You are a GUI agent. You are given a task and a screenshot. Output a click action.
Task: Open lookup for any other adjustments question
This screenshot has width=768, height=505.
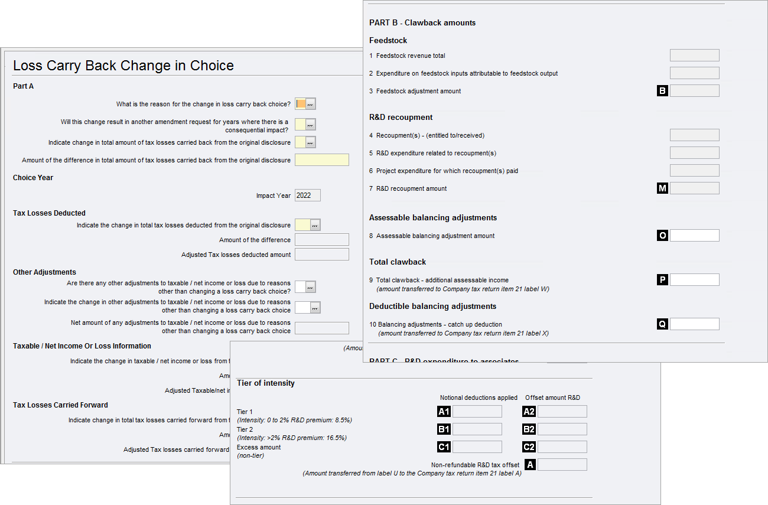pyautogui.click(x=311, y=286)
